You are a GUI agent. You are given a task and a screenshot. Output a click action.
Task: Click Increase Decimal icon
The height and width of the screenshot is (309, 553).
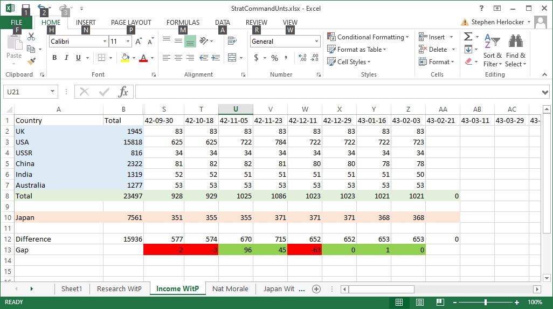pos(302,58)
